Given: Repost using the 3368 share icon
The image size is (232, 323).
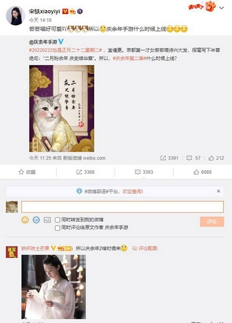Looking at the screenshot, I should tap(85, 172).
